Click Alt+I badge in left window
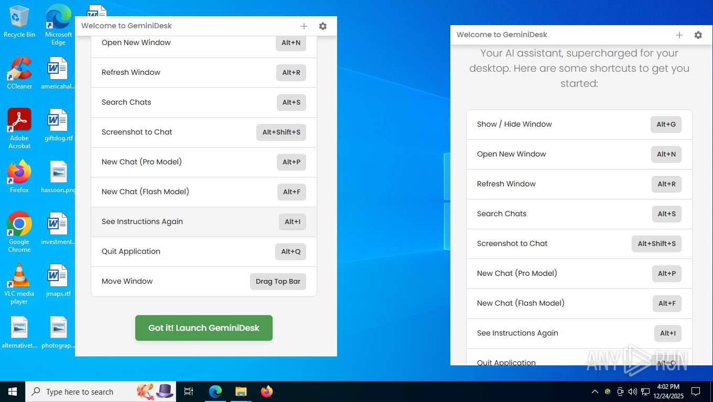This screenshot has height=402, width=713. tap(293, 222)
